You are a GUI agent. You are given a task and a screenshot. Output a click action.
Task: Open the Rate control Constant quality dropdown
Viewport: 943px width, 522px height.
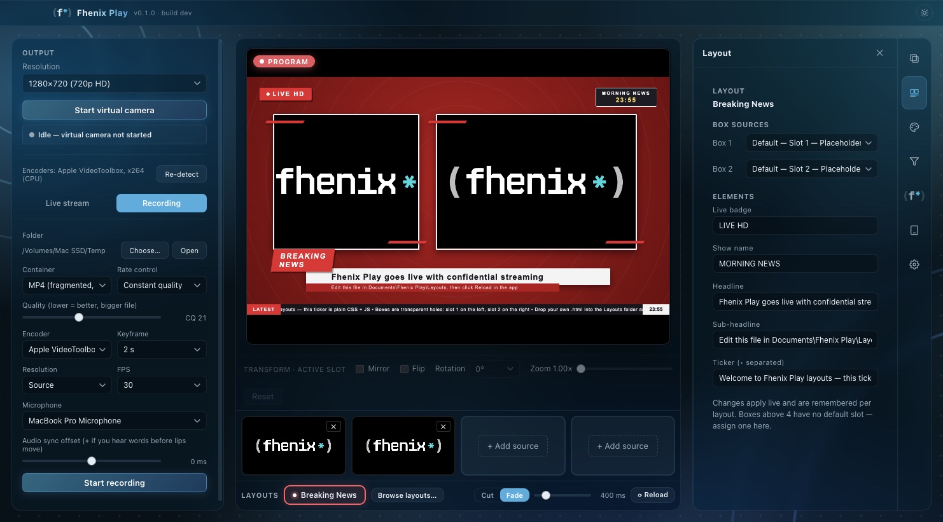162,285
